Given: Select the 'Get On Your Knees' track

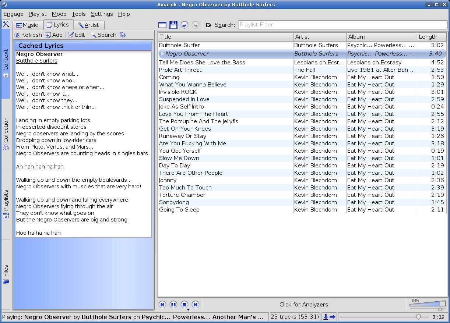Looking at the screenshot, I should point(302,129).
